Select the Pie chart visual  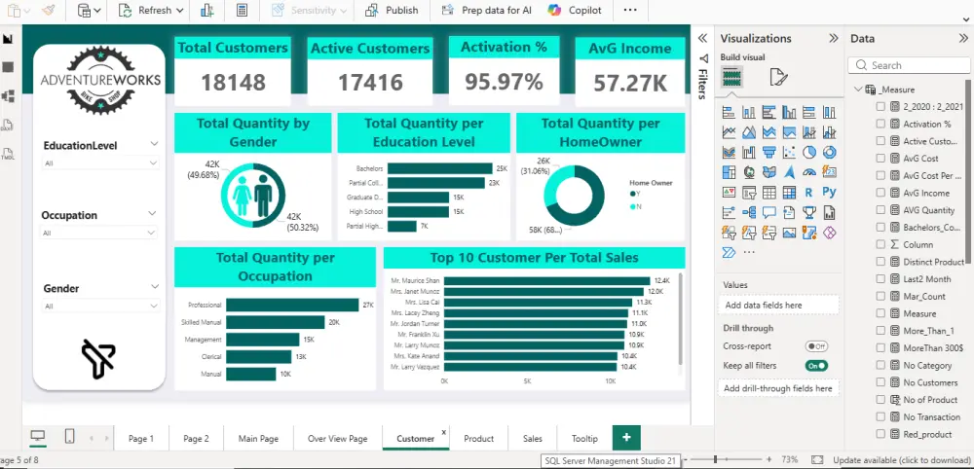(x=808, y=152)
